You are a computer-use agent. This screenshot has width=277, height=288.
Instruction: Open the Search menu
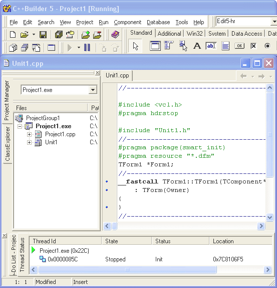point(46,22)
